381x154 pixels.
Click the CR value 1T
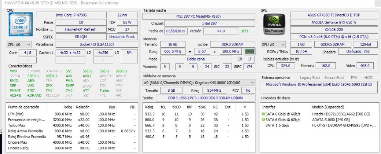(249, 59)
